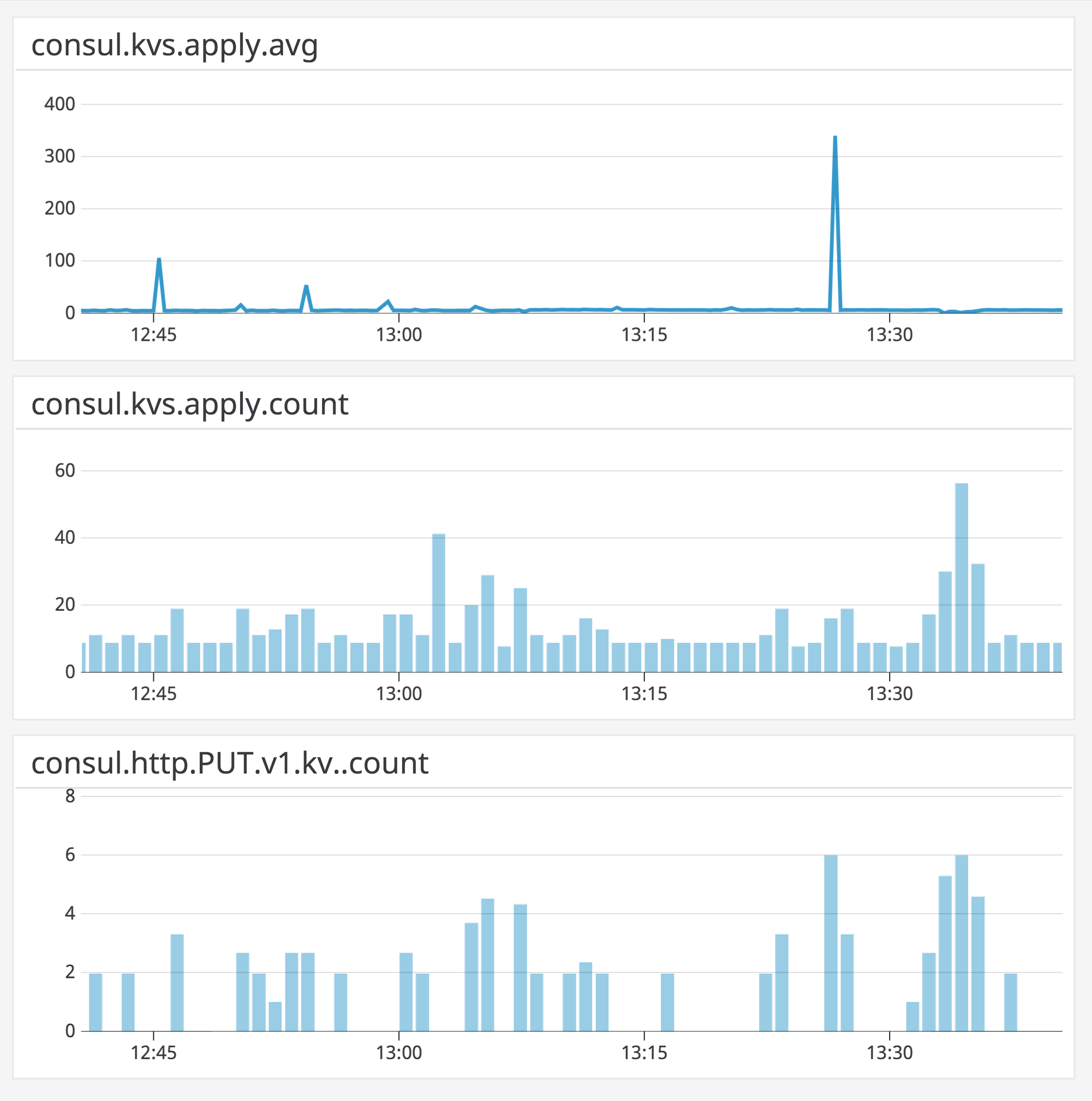The height and width of the screenshot is (1101, 1092).
Task: Click the 400 y-axis label in the apply.avg chart
Action: (60, 104)
